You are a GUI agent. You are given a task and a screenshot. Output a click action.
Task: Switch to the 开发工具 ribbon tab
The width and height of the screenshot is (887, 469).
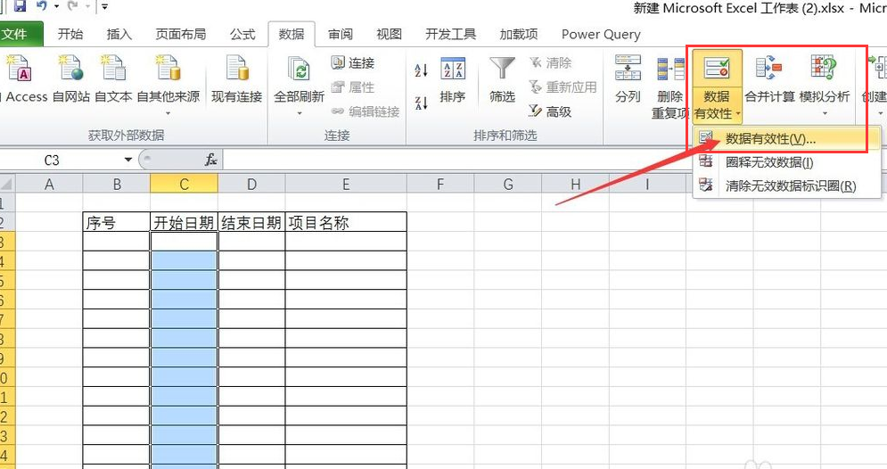tap(451, 35)
